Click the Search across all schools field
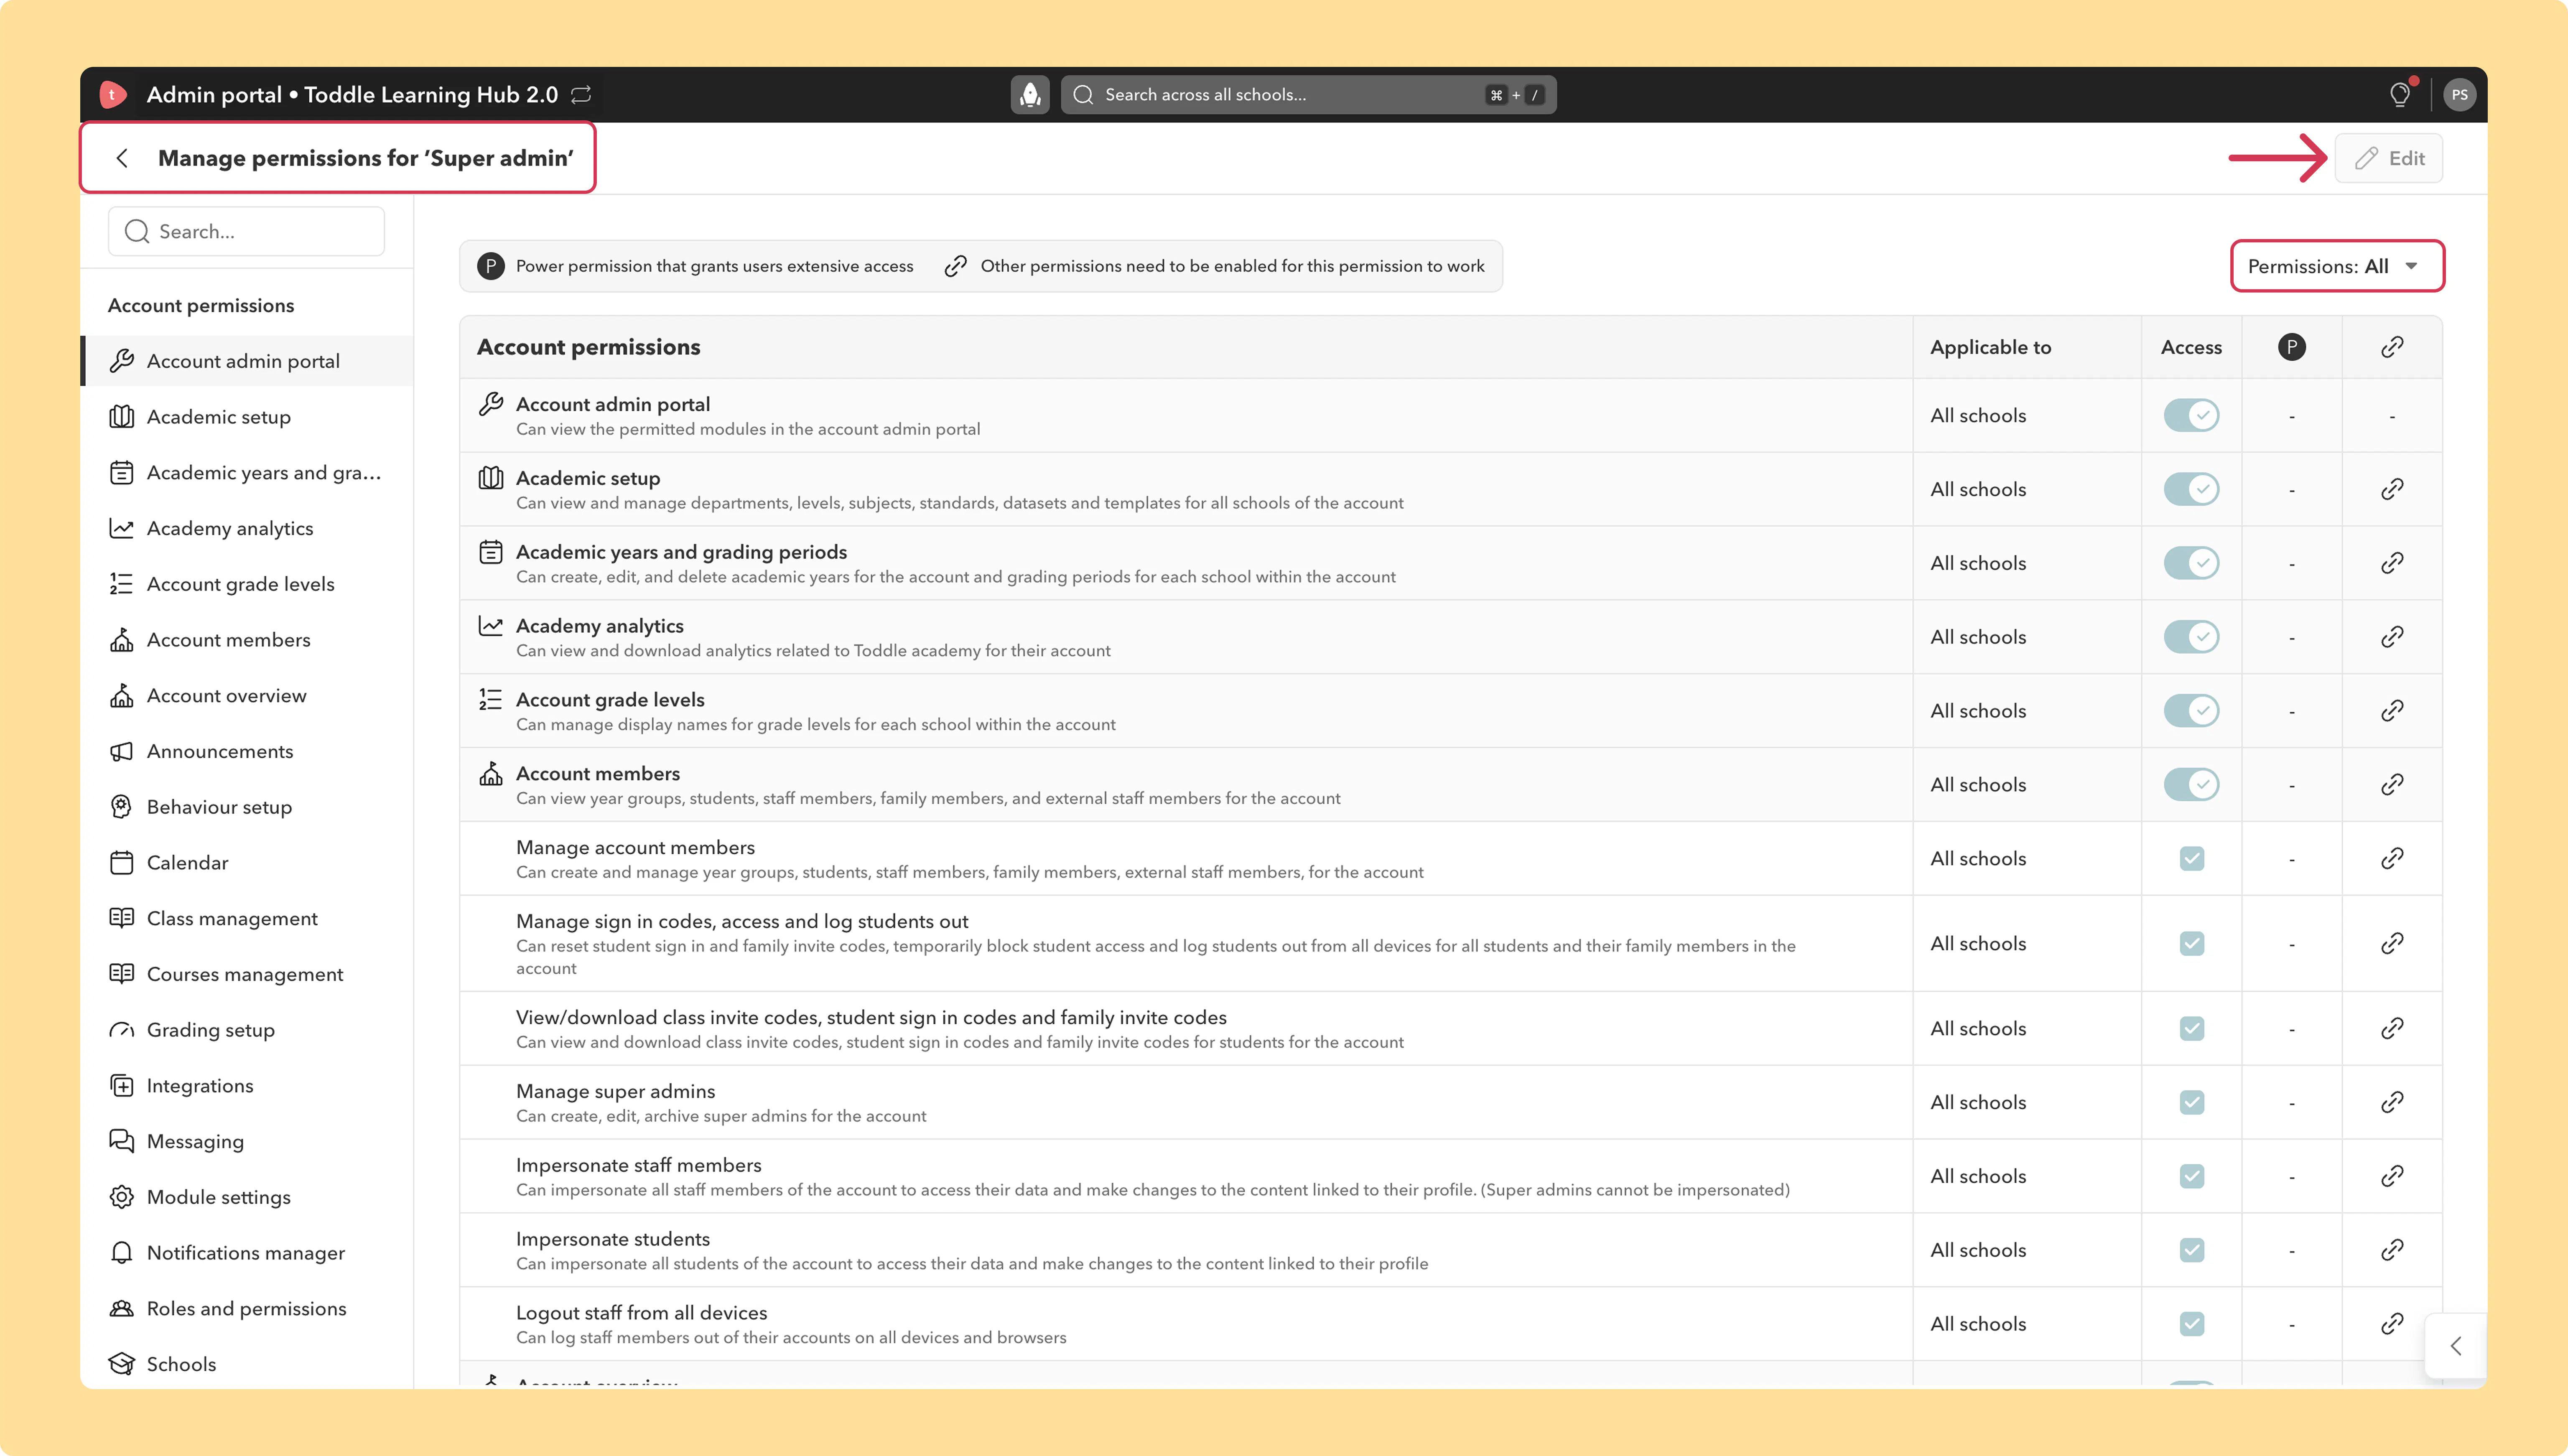The height and width of the screenshot is (1456, 2568). point(1308,95)
